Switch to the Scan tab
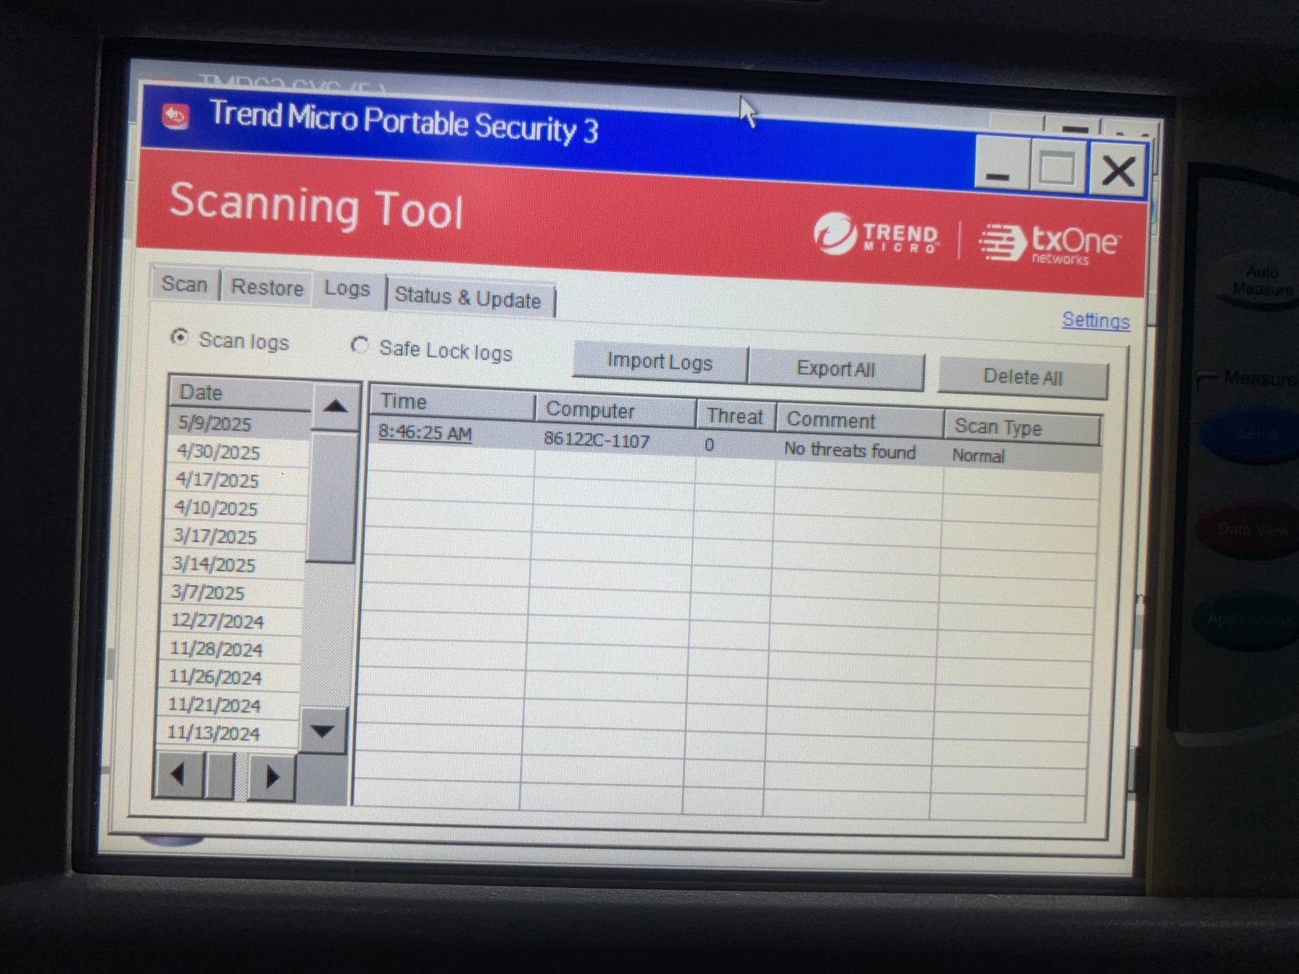1299x974 pixels. point(185,283)
